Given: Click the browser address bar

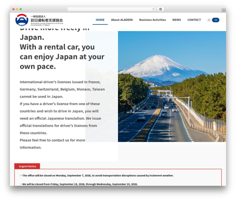Looking at the screenshot, I should coord(111,9).
